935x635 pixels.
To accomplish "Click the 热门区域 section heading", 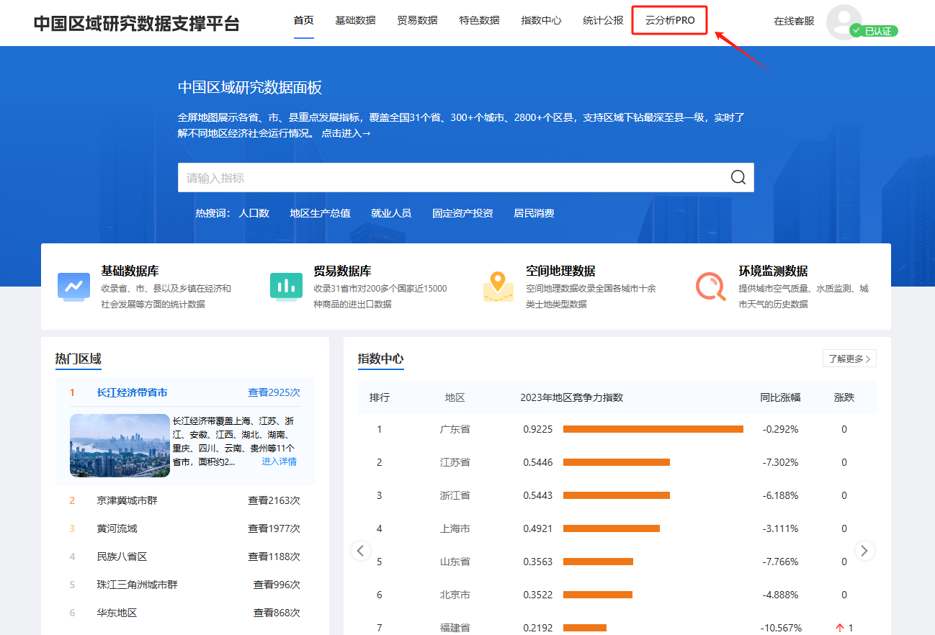I will 79,359.
